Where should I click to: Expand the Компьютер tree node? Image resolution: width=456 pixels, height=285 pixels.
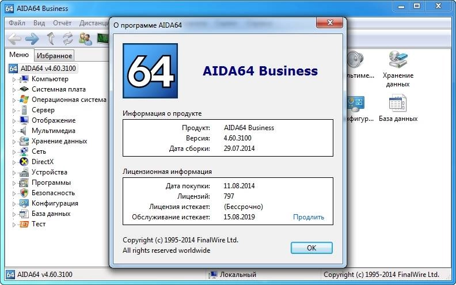(14, 79)
